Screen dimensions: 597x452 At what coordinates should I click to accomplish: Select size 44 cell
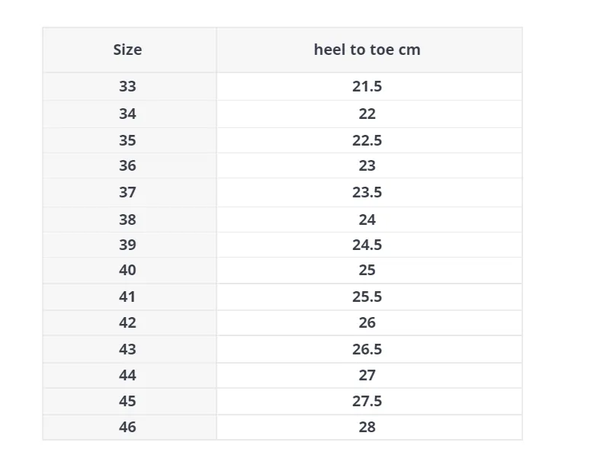(127, 376)
